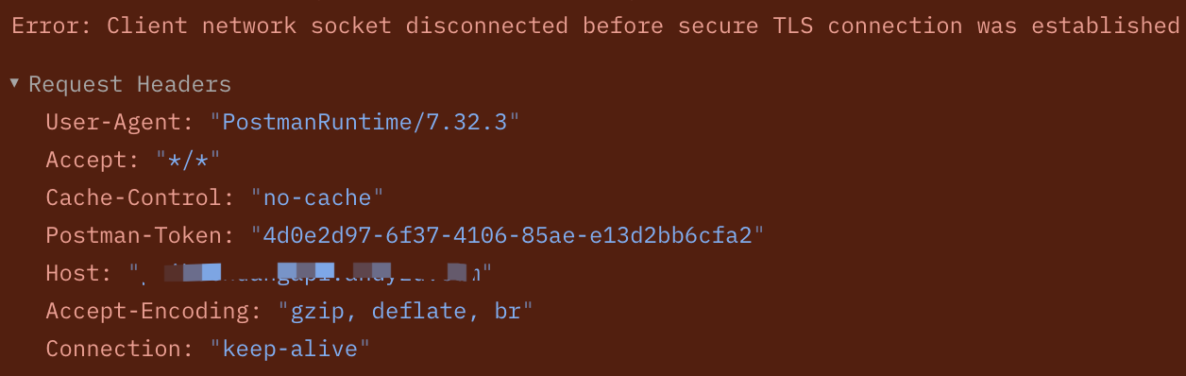Collapse the Request Headers disclosure triangle
The width and height of the screenshot is (1186, 376).
point(14,83)
